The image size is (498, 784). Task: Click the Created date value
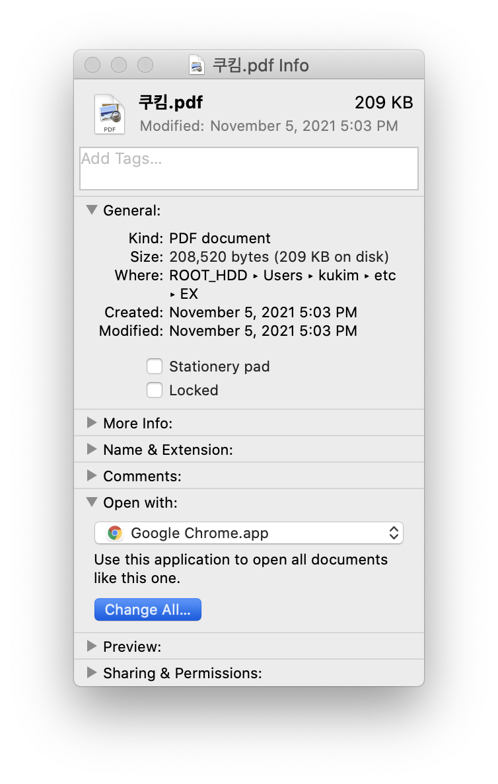[x=264, y=313]
